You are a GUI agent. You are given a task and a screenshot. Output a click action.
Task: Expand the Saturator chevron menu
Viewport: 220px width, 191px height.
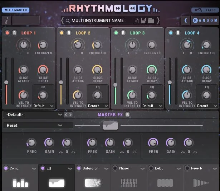(x=106, y=168)
